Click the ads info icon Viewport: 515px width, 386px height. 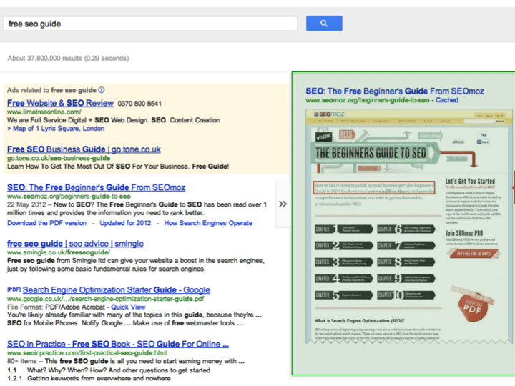pos(102,91)
